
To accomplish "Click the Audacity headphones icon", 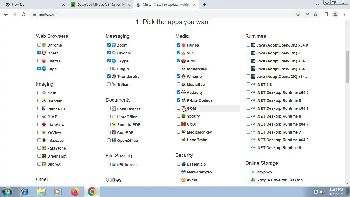I will (x=183, y=92).
